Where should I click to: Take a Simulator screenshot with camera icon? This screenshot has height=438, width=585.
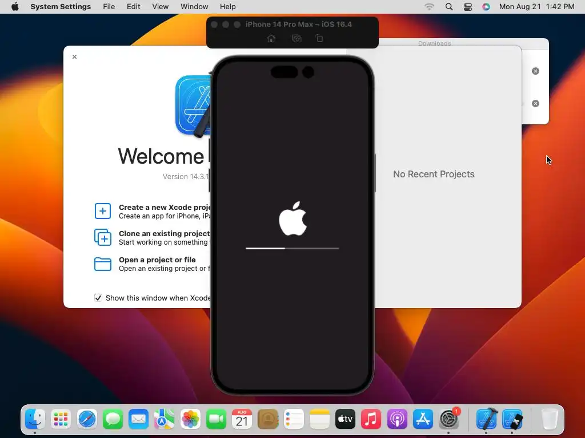[296, 38]
